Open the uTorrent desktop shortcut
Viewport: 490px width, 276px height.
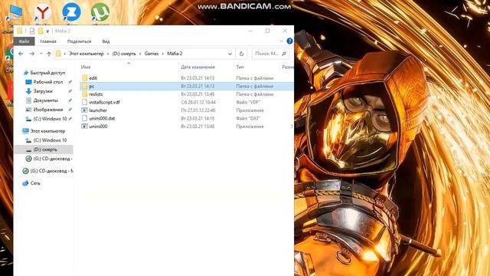[x=100, y=12]
